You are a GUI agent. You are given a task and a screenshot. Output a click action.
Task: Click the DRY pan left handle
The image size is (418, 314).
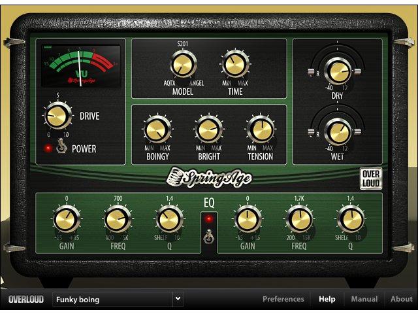311,72
